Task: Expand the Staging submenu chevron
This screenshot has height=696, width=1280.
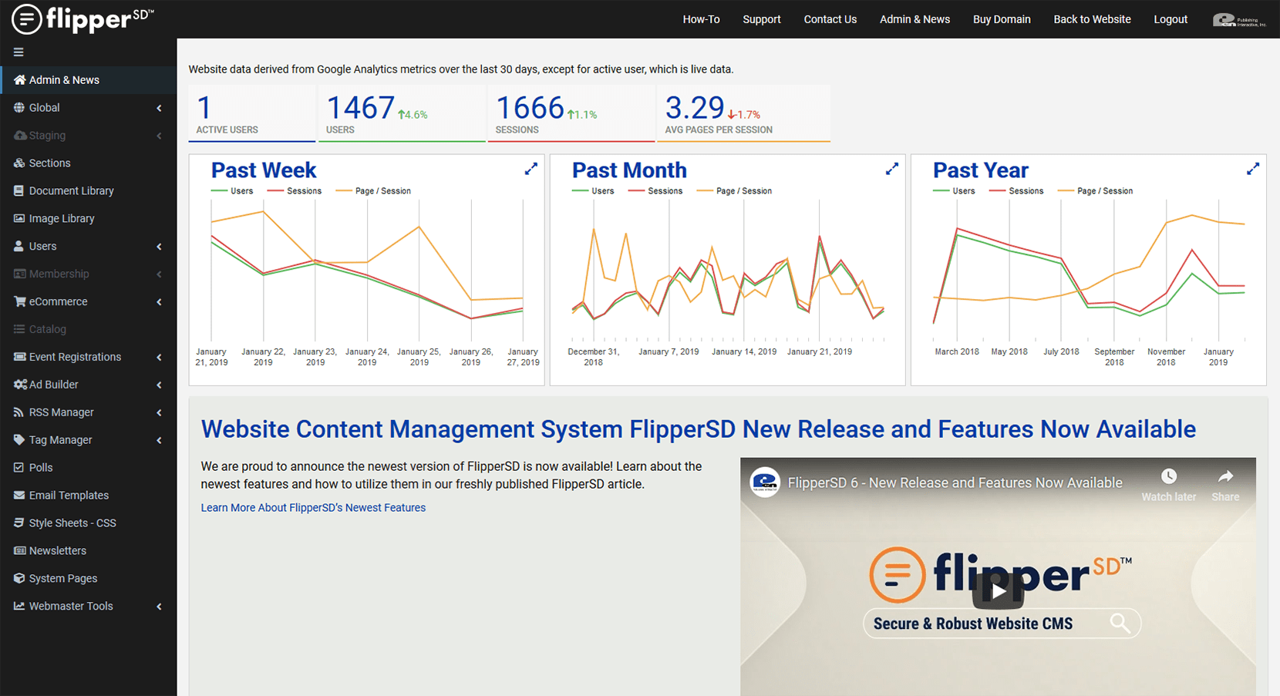Action: (160, 136)
